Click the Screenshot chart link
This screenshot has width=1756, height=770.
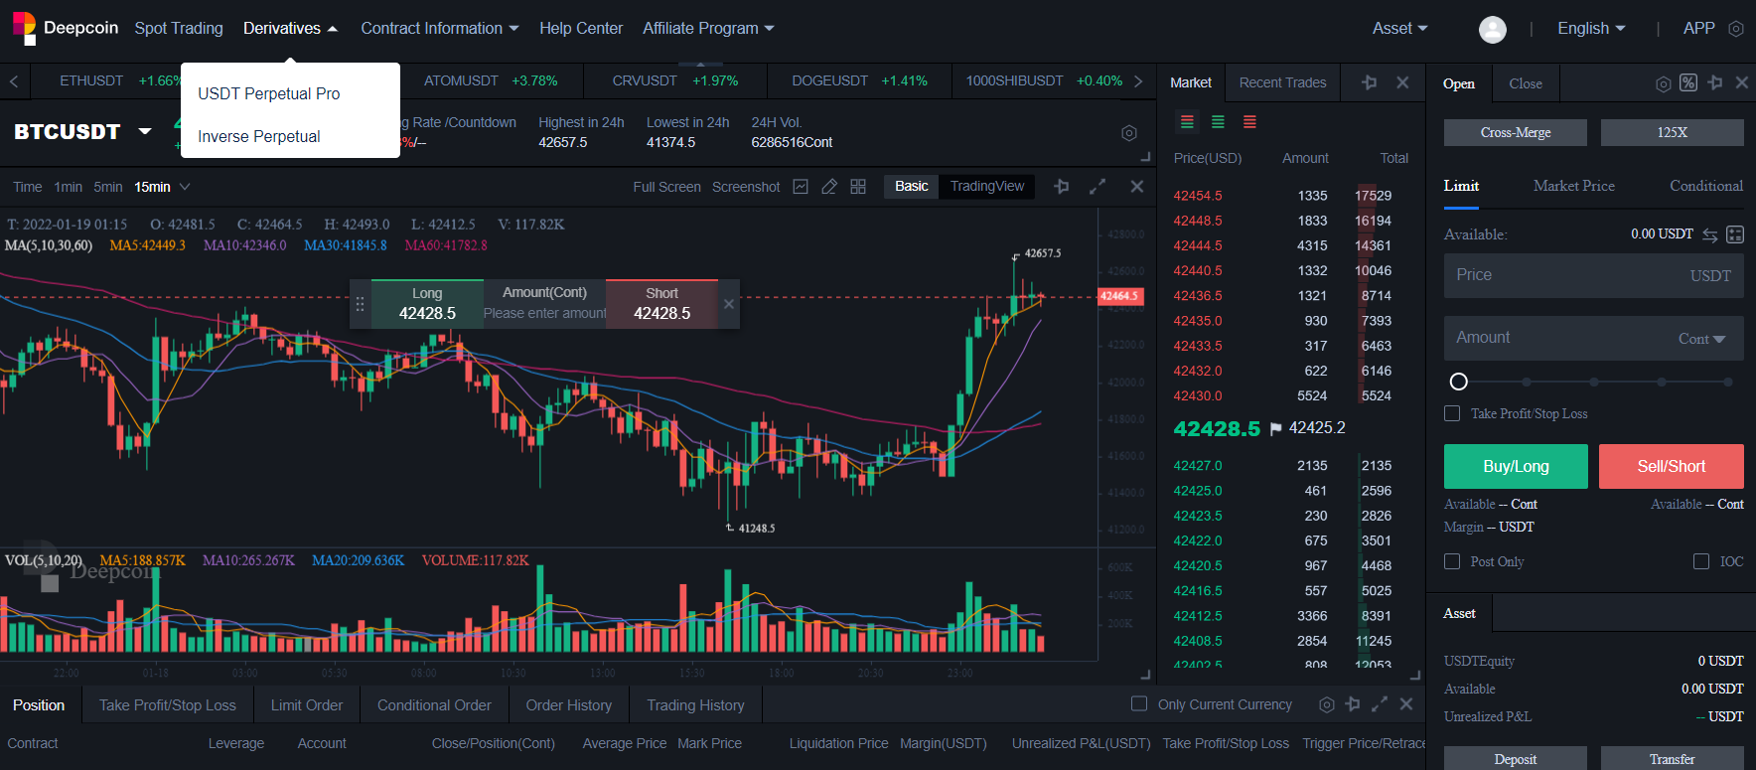click(x=746, y=187)
